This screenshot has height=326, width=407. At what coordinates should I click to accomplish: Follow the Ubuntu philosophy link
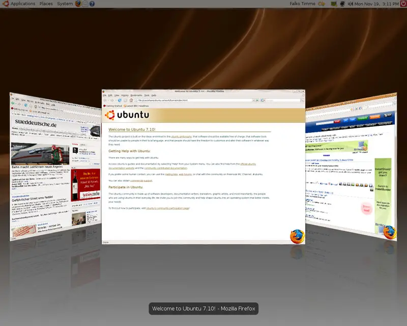click(x=181, y=137)
